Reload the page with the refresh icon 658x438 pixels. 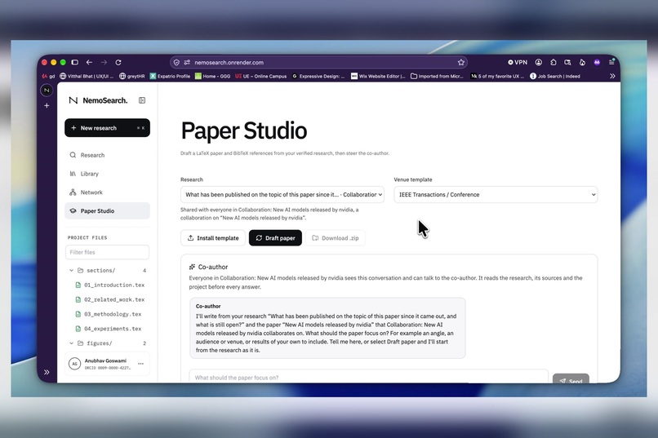click(x=118, y=63)
